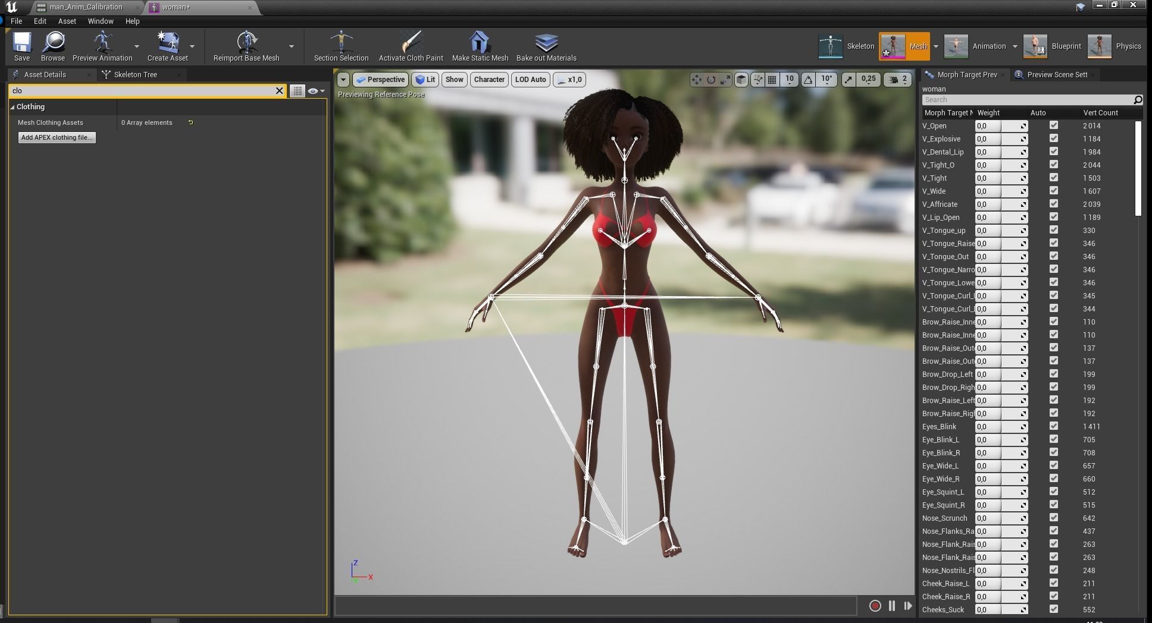
Task: Toggle Auto checkbox for V_Open
Action: click(x=1054, y=125)
